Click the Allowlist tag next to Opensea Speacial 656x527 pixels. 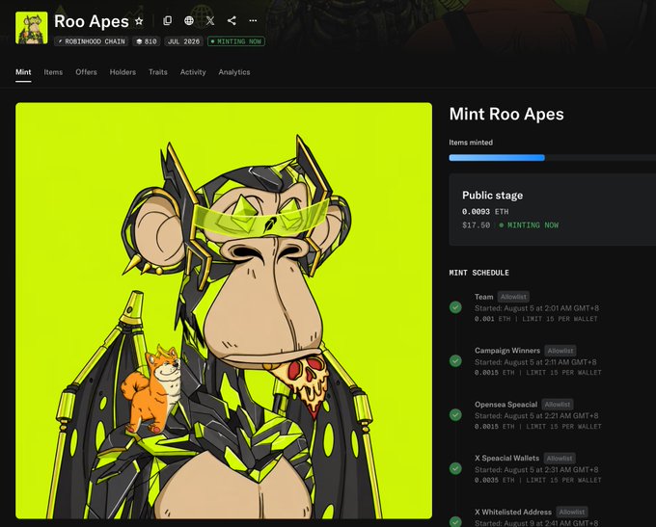tap(558, 405)
